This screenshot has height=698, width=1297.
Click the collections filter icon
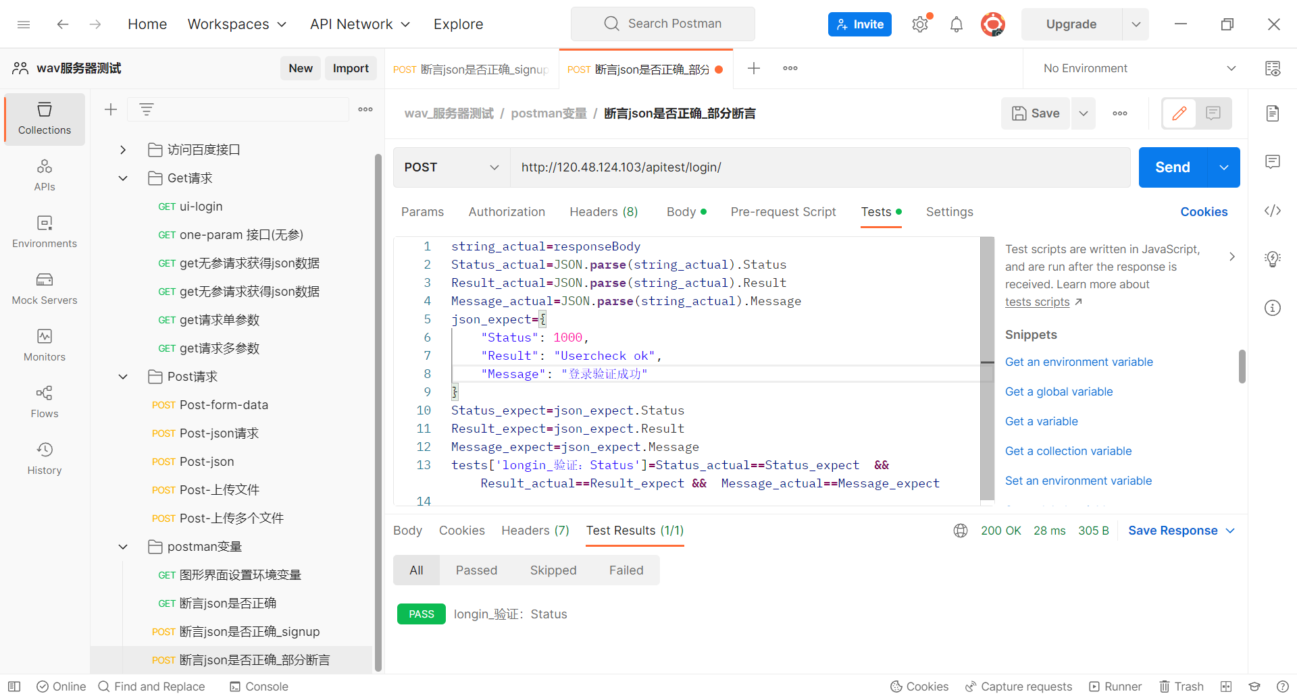tap(147, 109)
